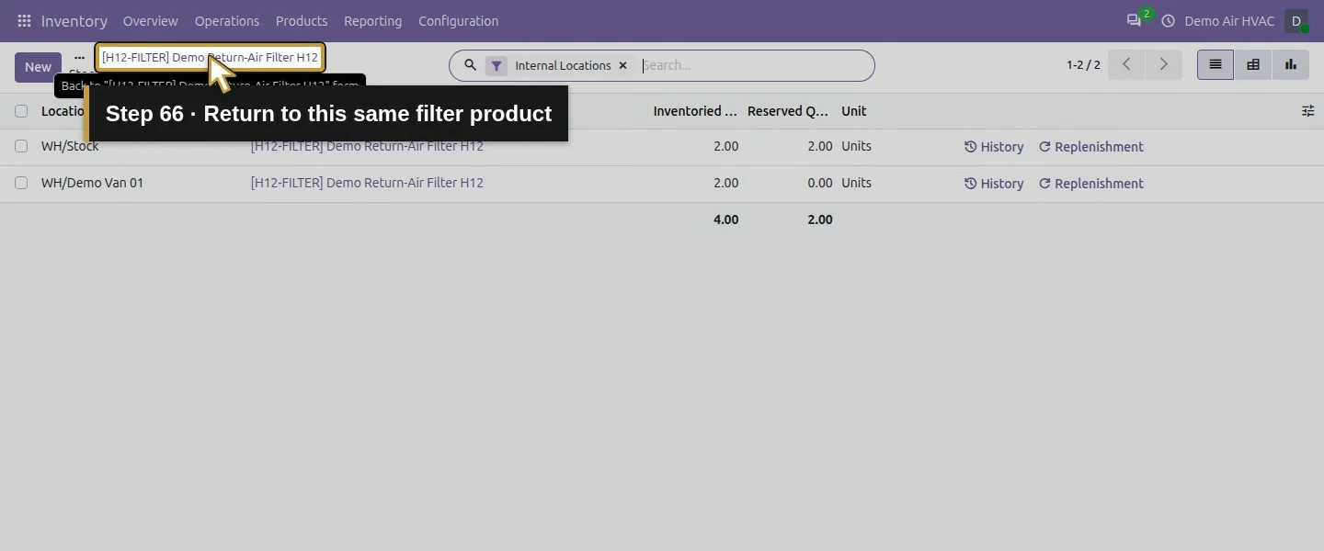The image size is (1324, 551).
Task: Open the Products menu
Action: tap(302, 20)
